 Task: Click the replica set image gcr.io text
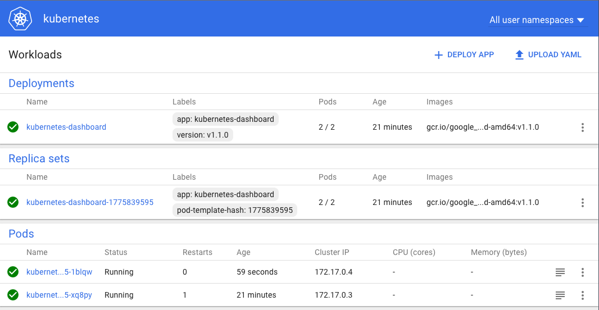point(483,202)
